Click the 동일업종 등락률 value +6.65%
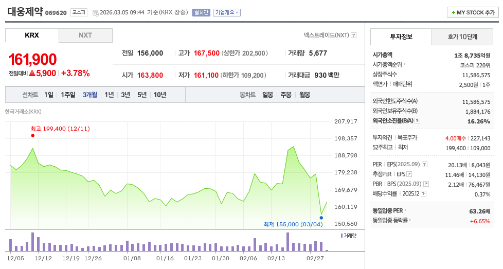Screen dimensions: 503x269 [480, 221]
